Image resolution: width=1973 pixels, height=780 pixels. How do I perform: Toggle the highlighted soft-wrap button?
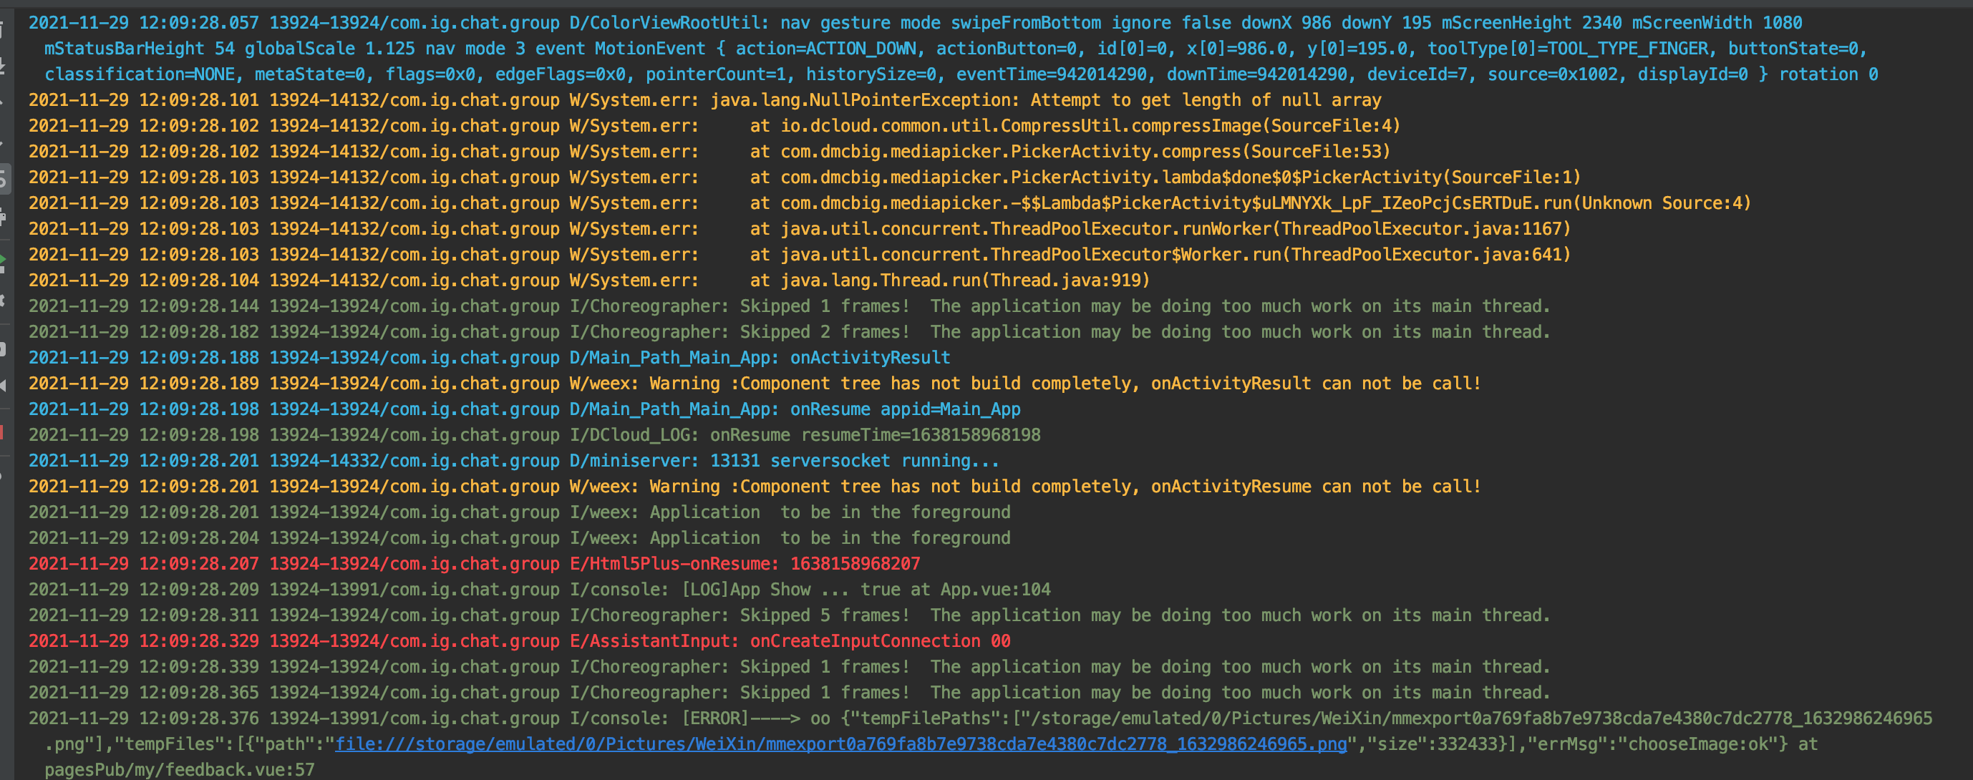(x=4, y=180)
